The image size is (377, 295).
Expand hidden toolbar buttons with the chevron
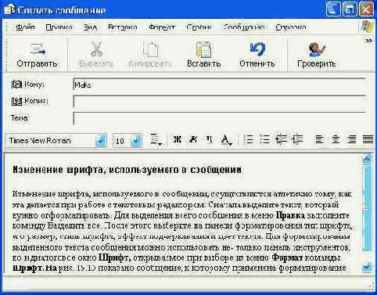368,41
